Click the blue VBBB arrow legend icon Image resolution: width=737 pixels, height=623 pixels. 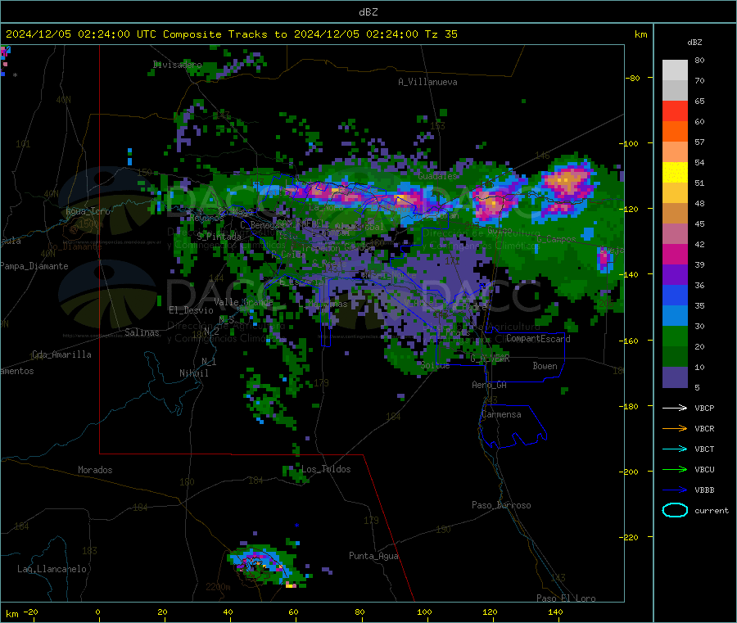(x=675, y=490)
